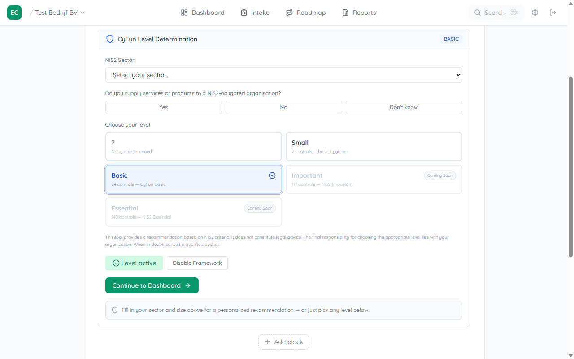Go to the Roadmap tab
This screenshot has width=574, height=359.
[306, 13]
